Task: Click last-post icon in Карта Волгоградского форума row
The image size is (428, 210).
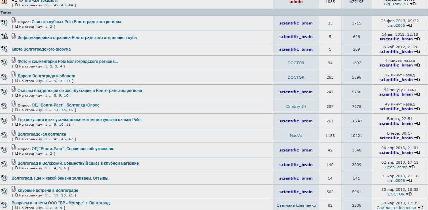Action: [417, 52]
